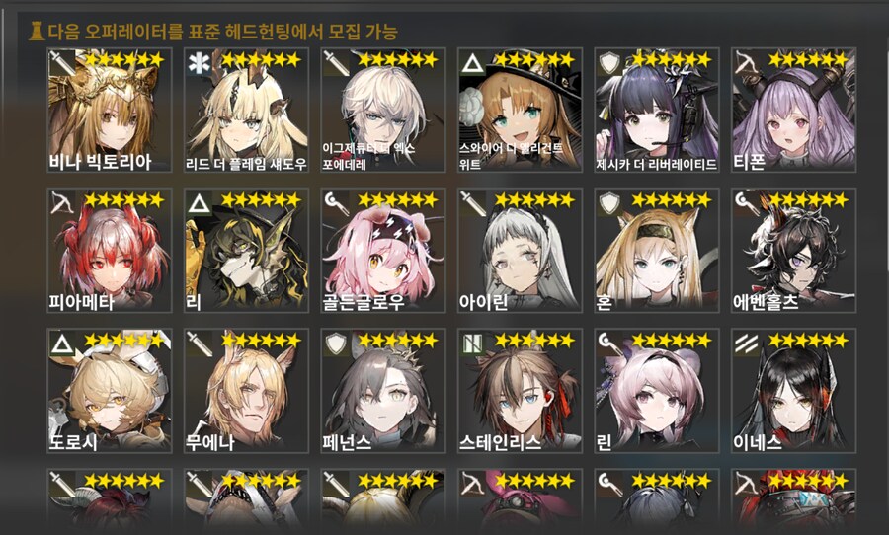The image size is (889, 535).
Task: Open the 골든글로우 operator card
Action: (x=383, y=251)
